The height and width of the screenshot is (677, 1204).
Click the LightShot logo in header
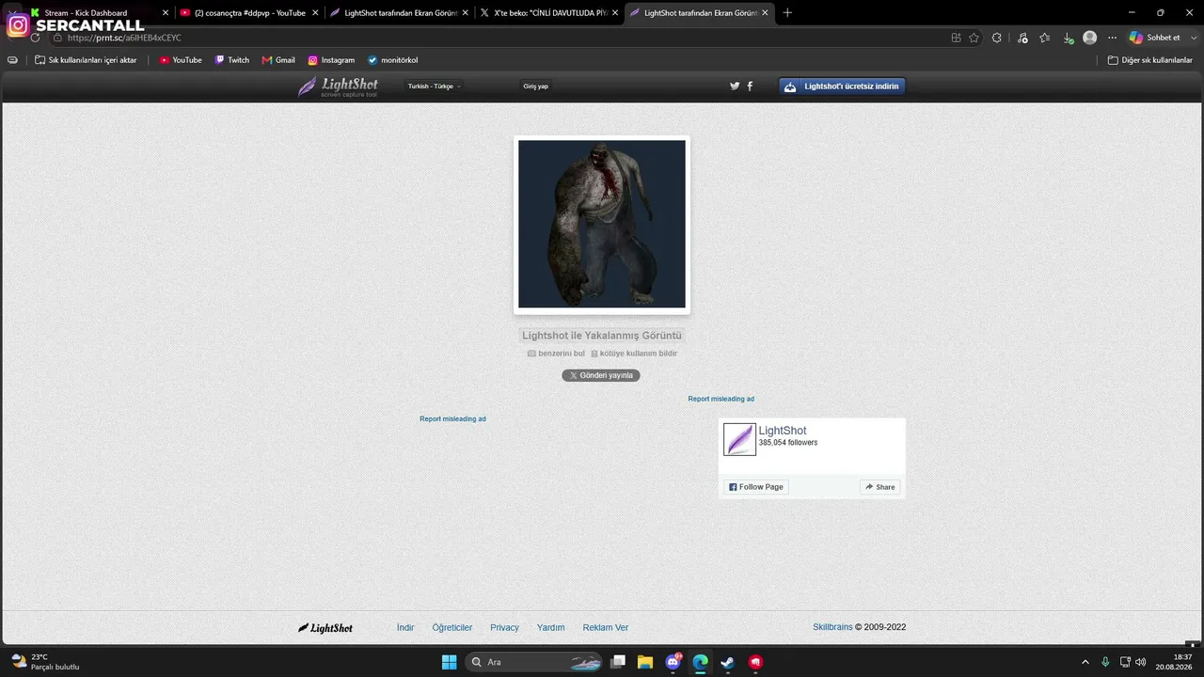(338, 87)
